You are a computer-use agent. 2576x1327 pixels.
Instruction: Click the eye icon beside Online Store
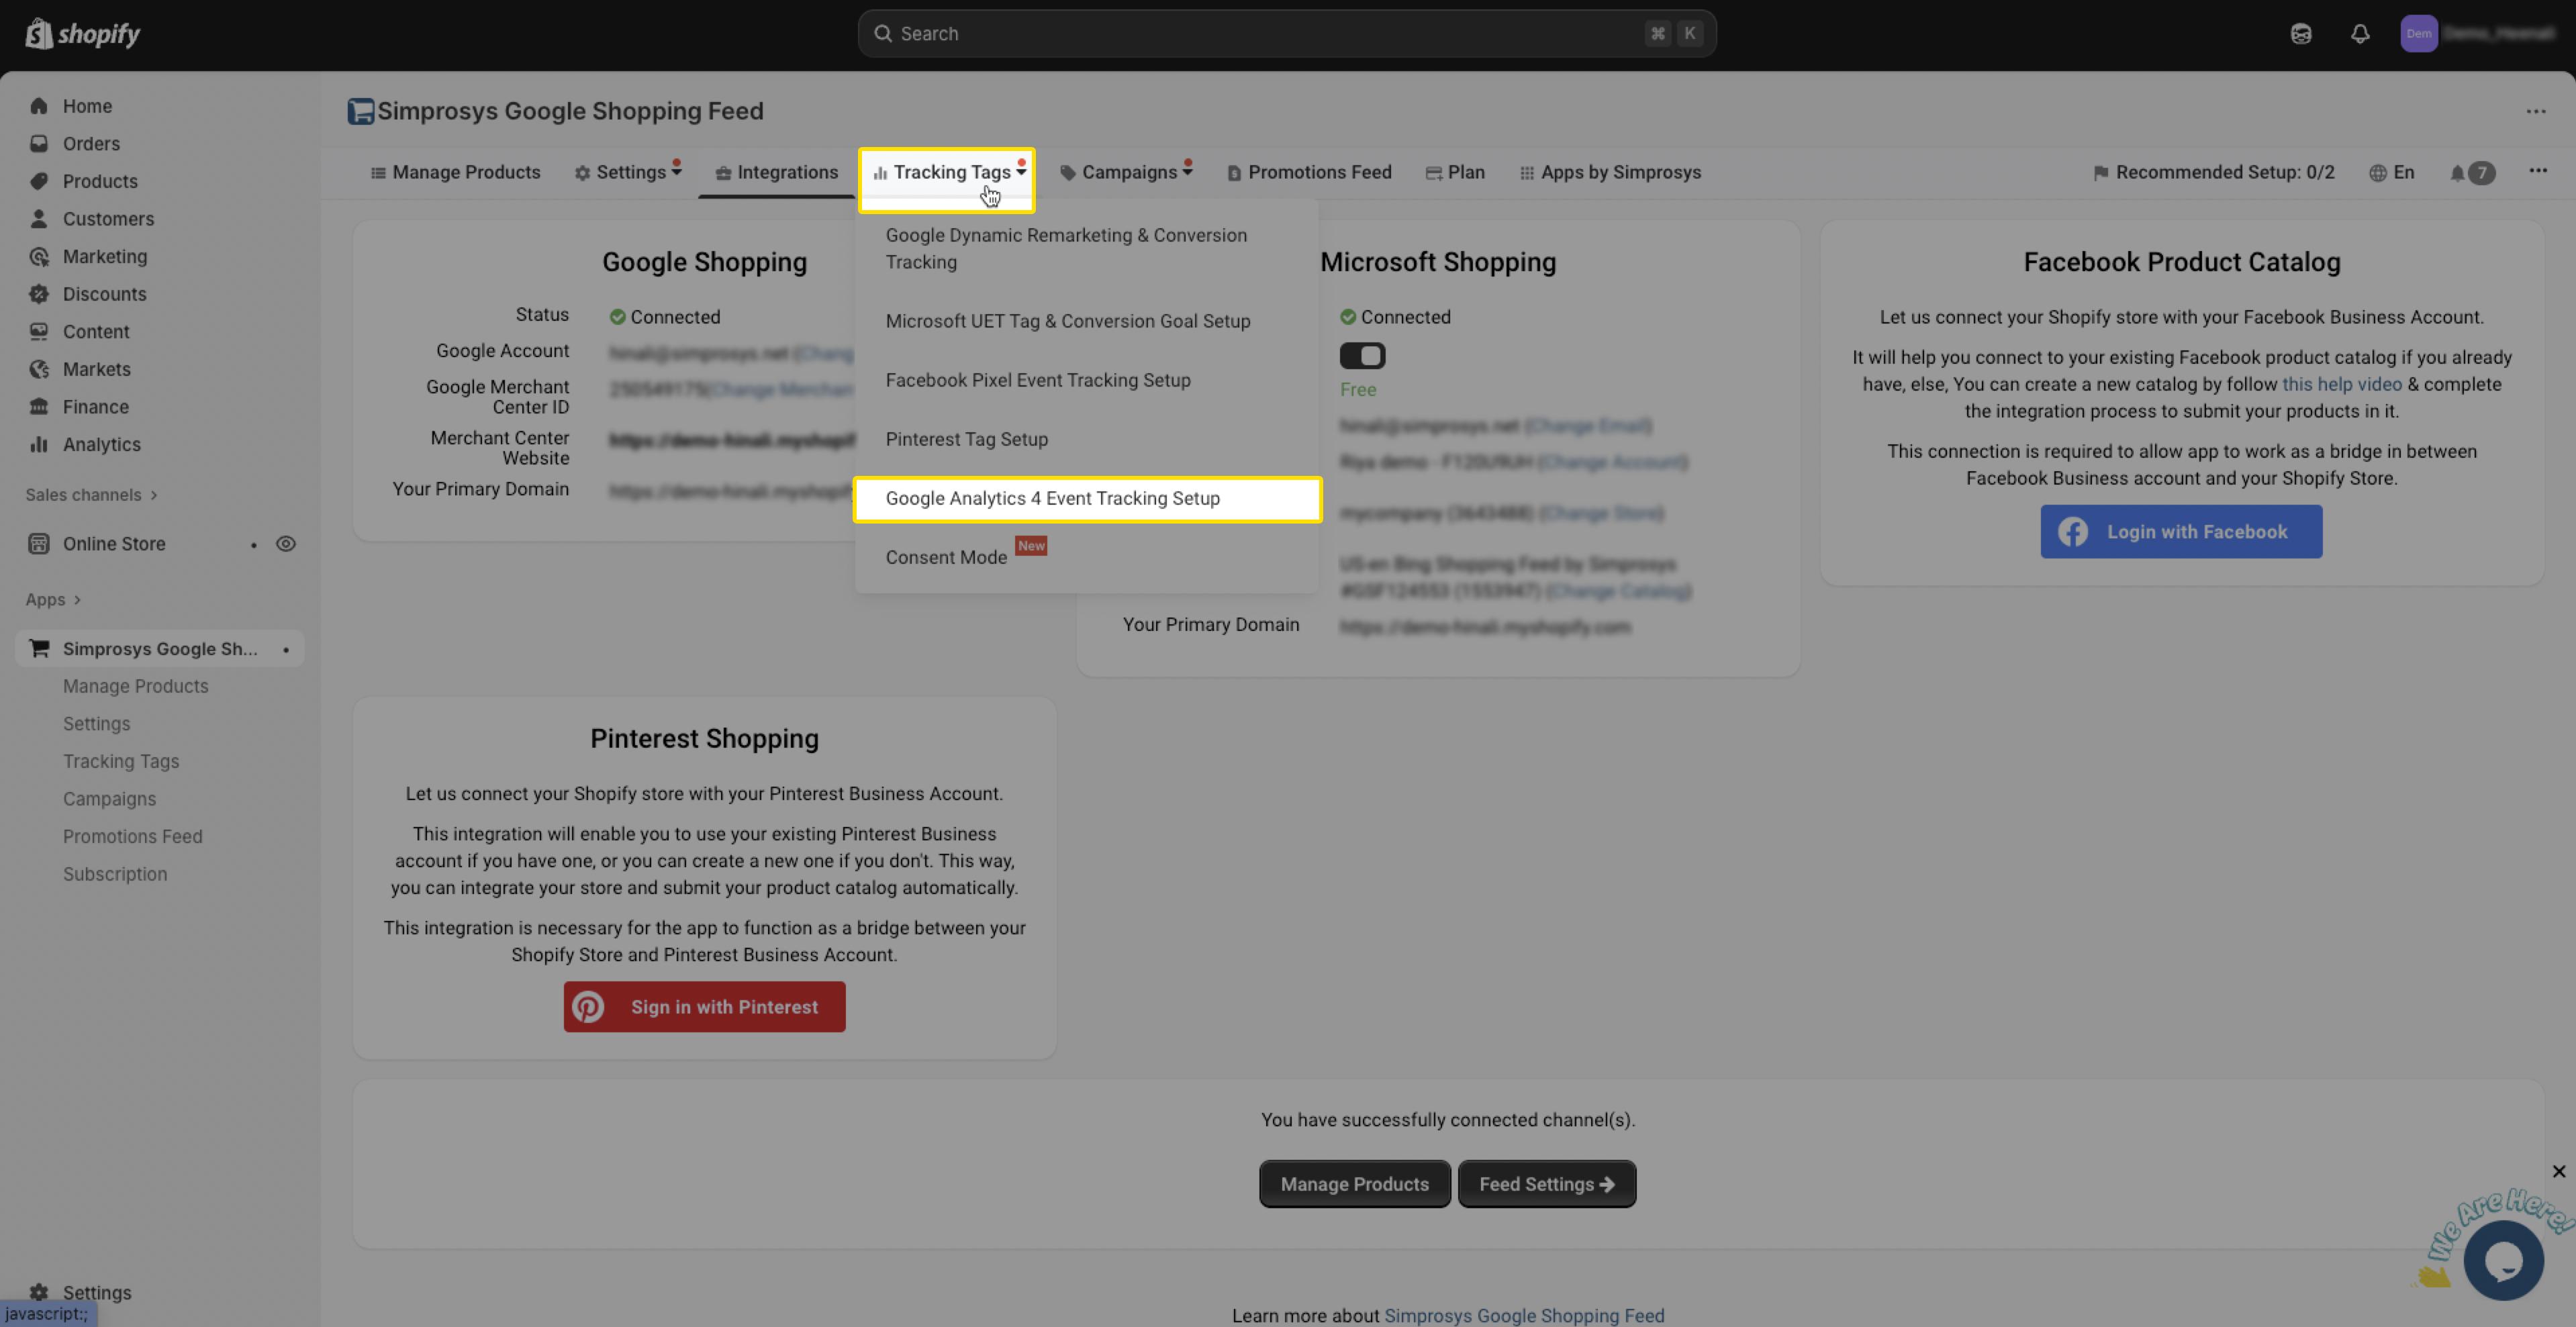(286, 544)
